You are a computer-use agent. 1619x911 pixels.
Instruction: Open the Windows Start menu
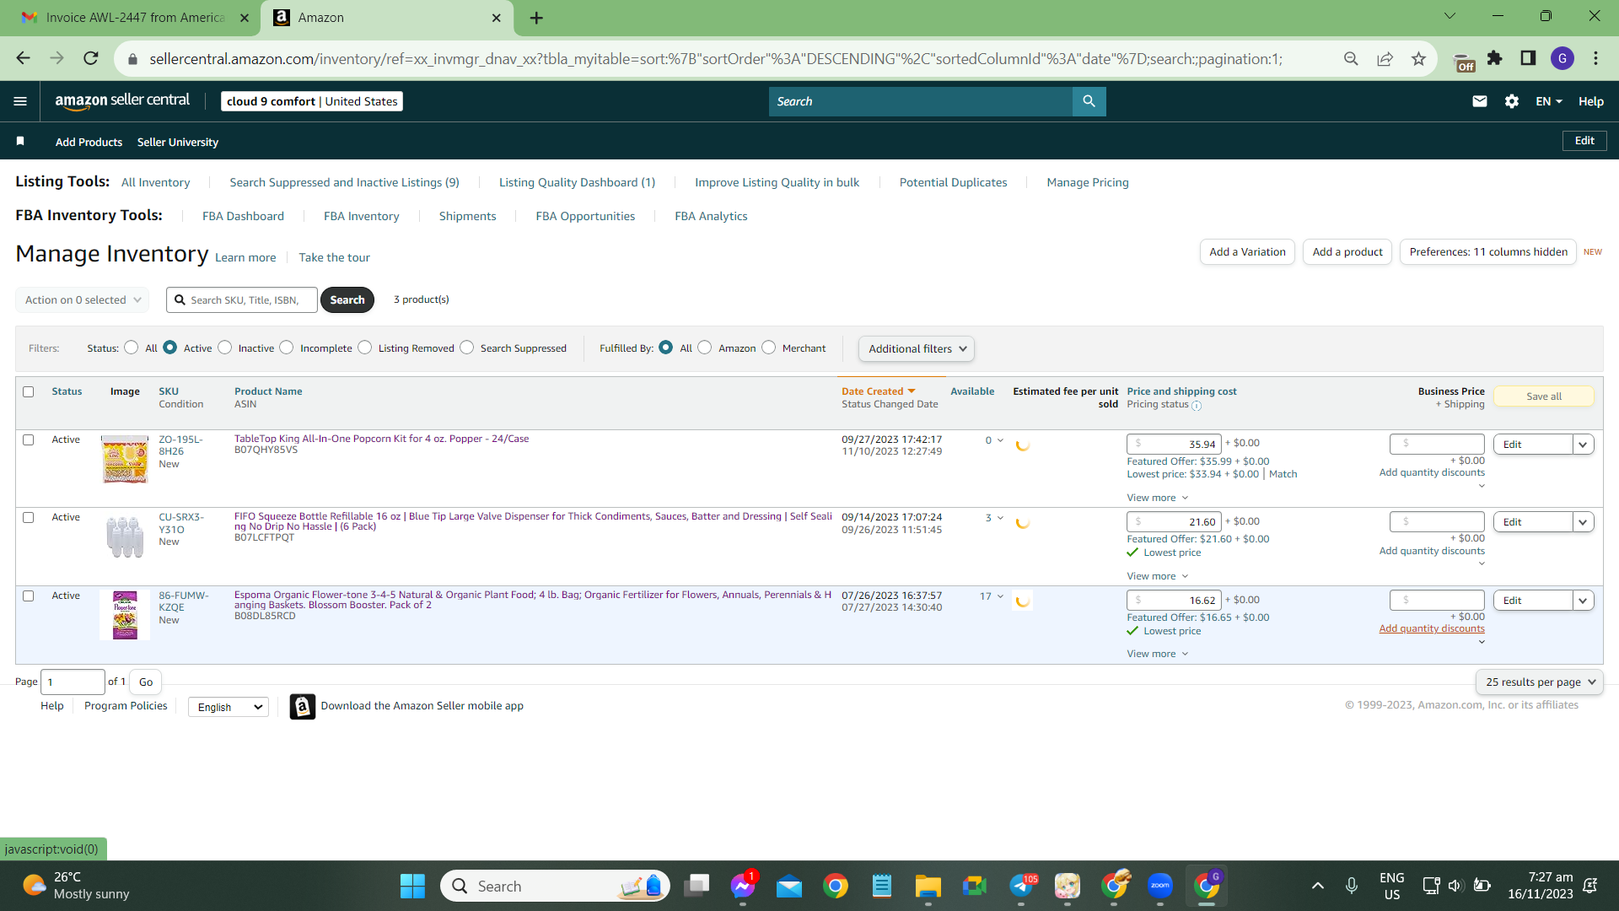(x=412, y=886)
